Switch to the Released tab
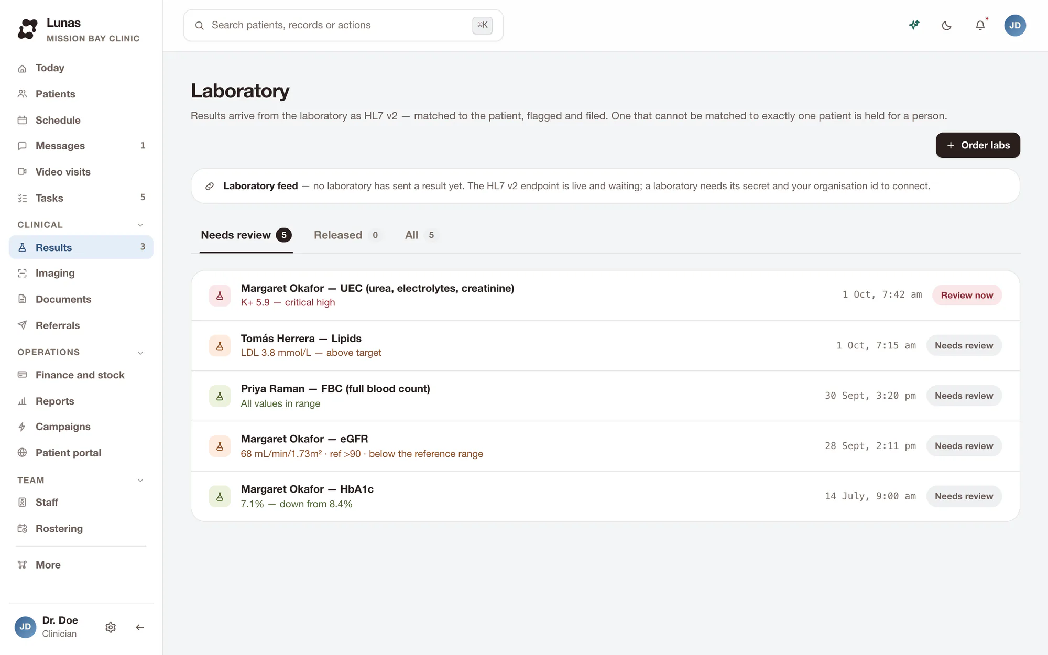The width and height of the screenshot is (1048, 655). tap(347, 235)
